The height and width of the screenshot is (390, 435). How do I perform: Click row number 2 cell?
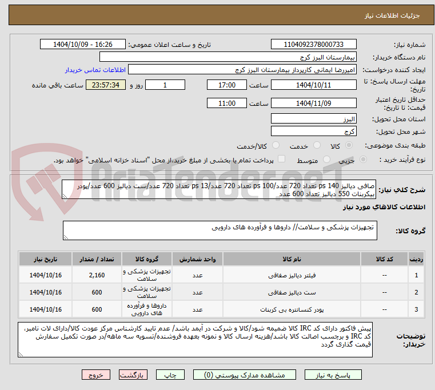coord(416,292)
